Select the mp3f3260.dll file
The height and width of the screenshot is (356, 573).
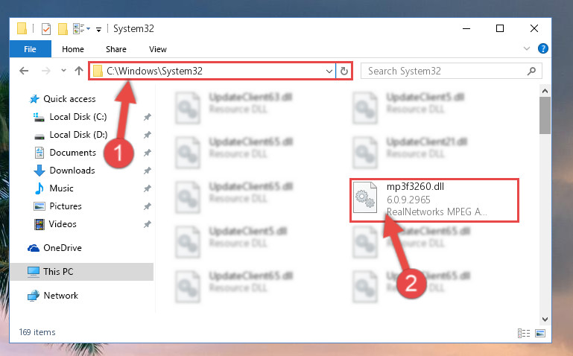pyautogui.click(x=434, y=200)
